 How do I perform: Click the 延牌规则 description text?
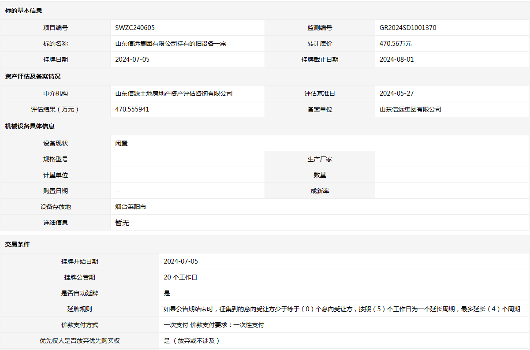click(x=342, y=309)
